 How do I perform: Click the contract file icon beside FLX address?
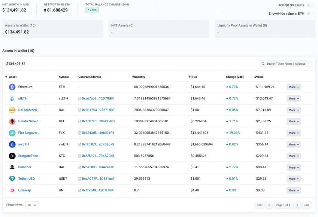[x=80, y=133]
